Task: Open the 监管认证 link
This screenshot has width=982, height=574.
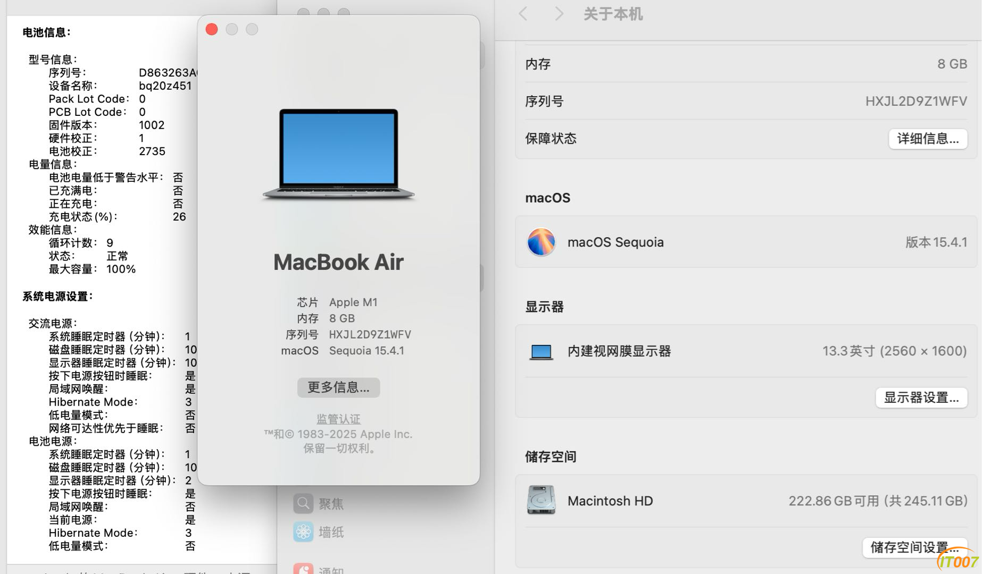Action: (x=338, y=419)
